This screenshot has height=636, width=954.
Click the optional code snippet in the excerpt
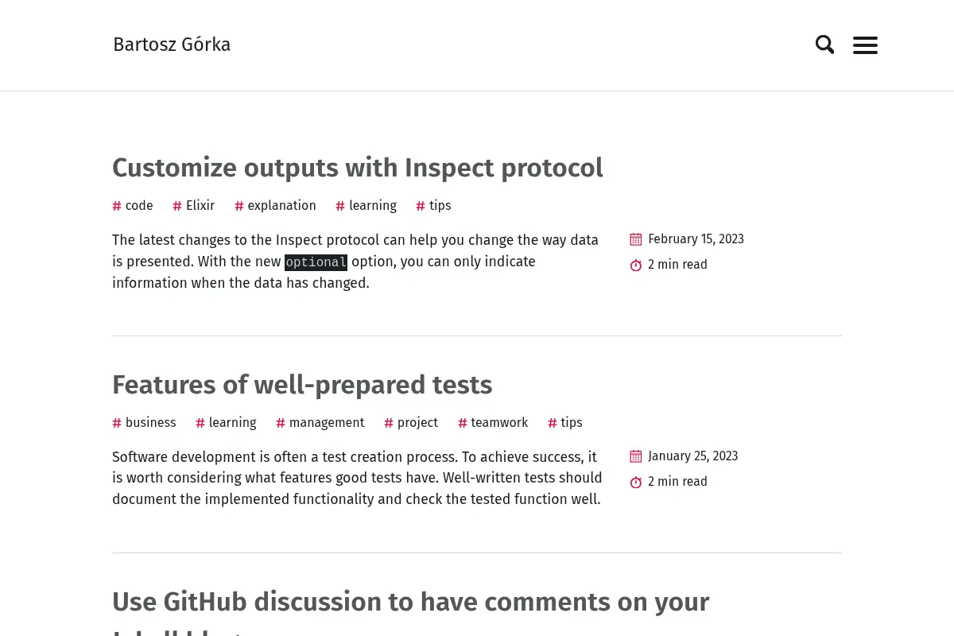[316, 262]
